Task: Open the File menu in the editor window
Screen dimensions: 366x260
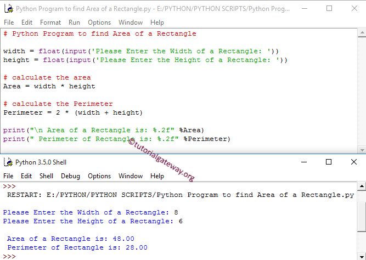Action: pos(9,22)
